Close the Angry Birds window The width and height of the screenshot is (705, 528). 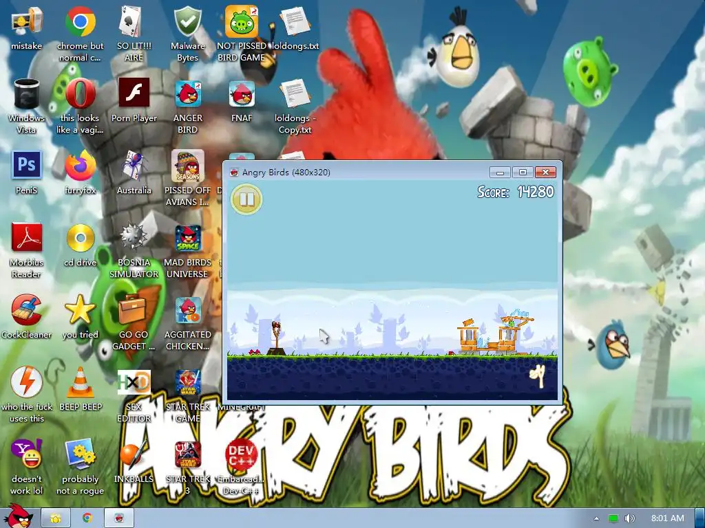545,173
